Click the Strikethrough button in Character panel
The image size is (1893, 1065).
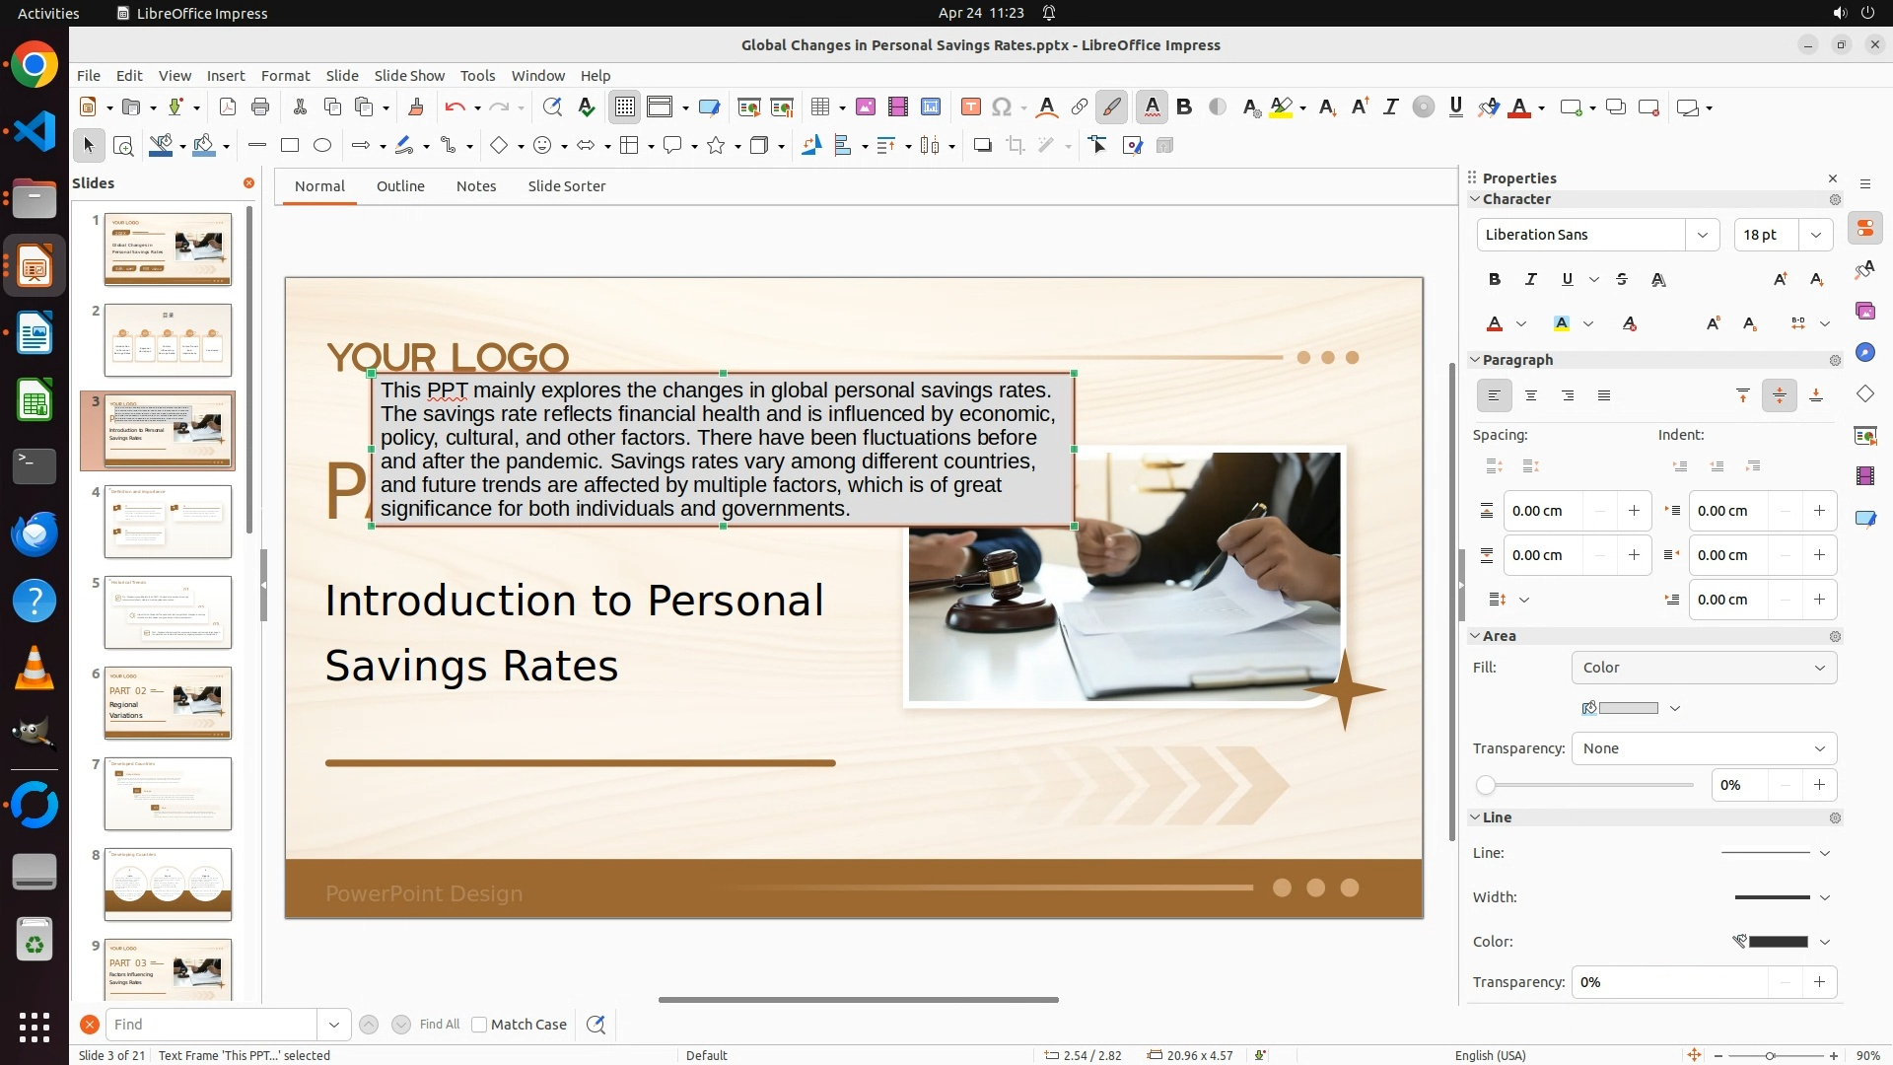(1622, 280)
